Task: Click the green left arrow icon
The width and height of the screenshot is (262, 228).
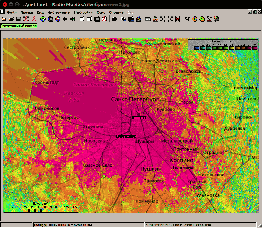Action: [x=65, y=19]
